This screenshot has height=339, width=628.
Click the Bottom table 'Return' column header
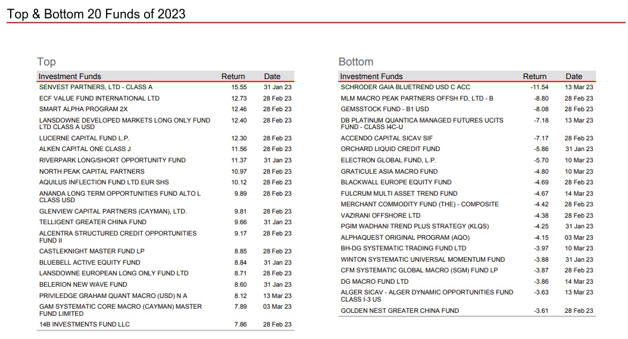tap(535, 77)
